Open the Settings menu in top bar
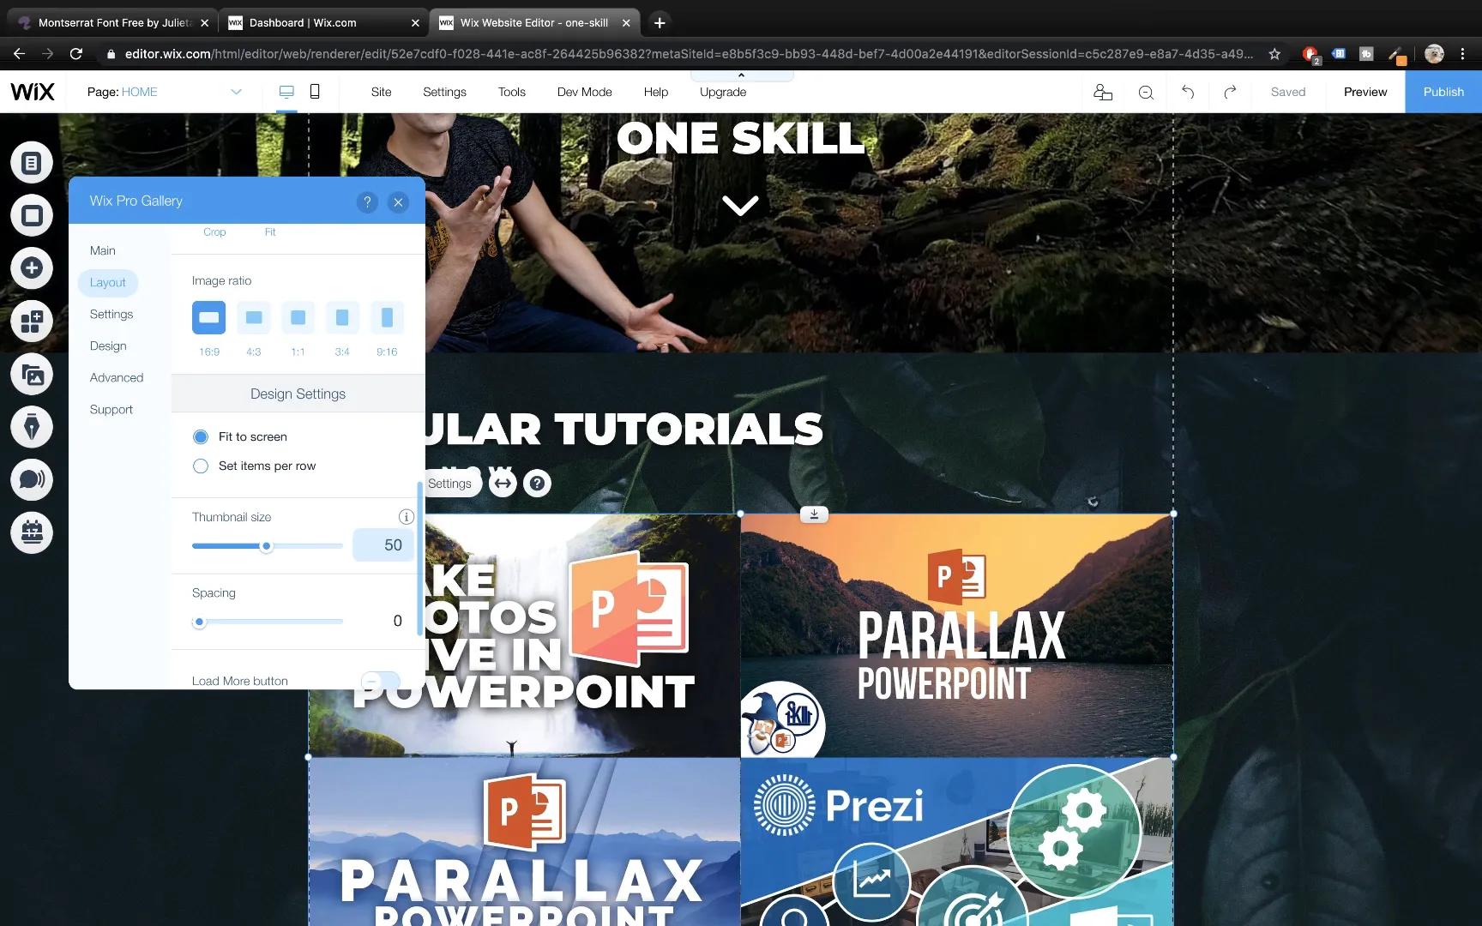The height and width of the screenshot is (926, 1482). pyautogui.click(x=444, y=92)
